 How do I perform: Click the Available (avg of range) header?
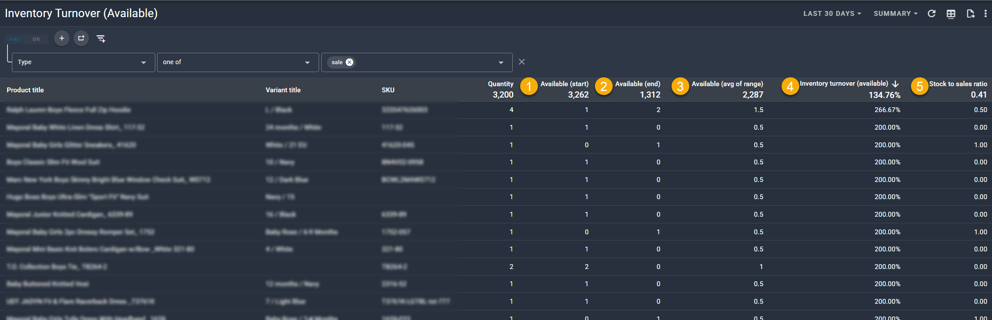coord(727,84)
